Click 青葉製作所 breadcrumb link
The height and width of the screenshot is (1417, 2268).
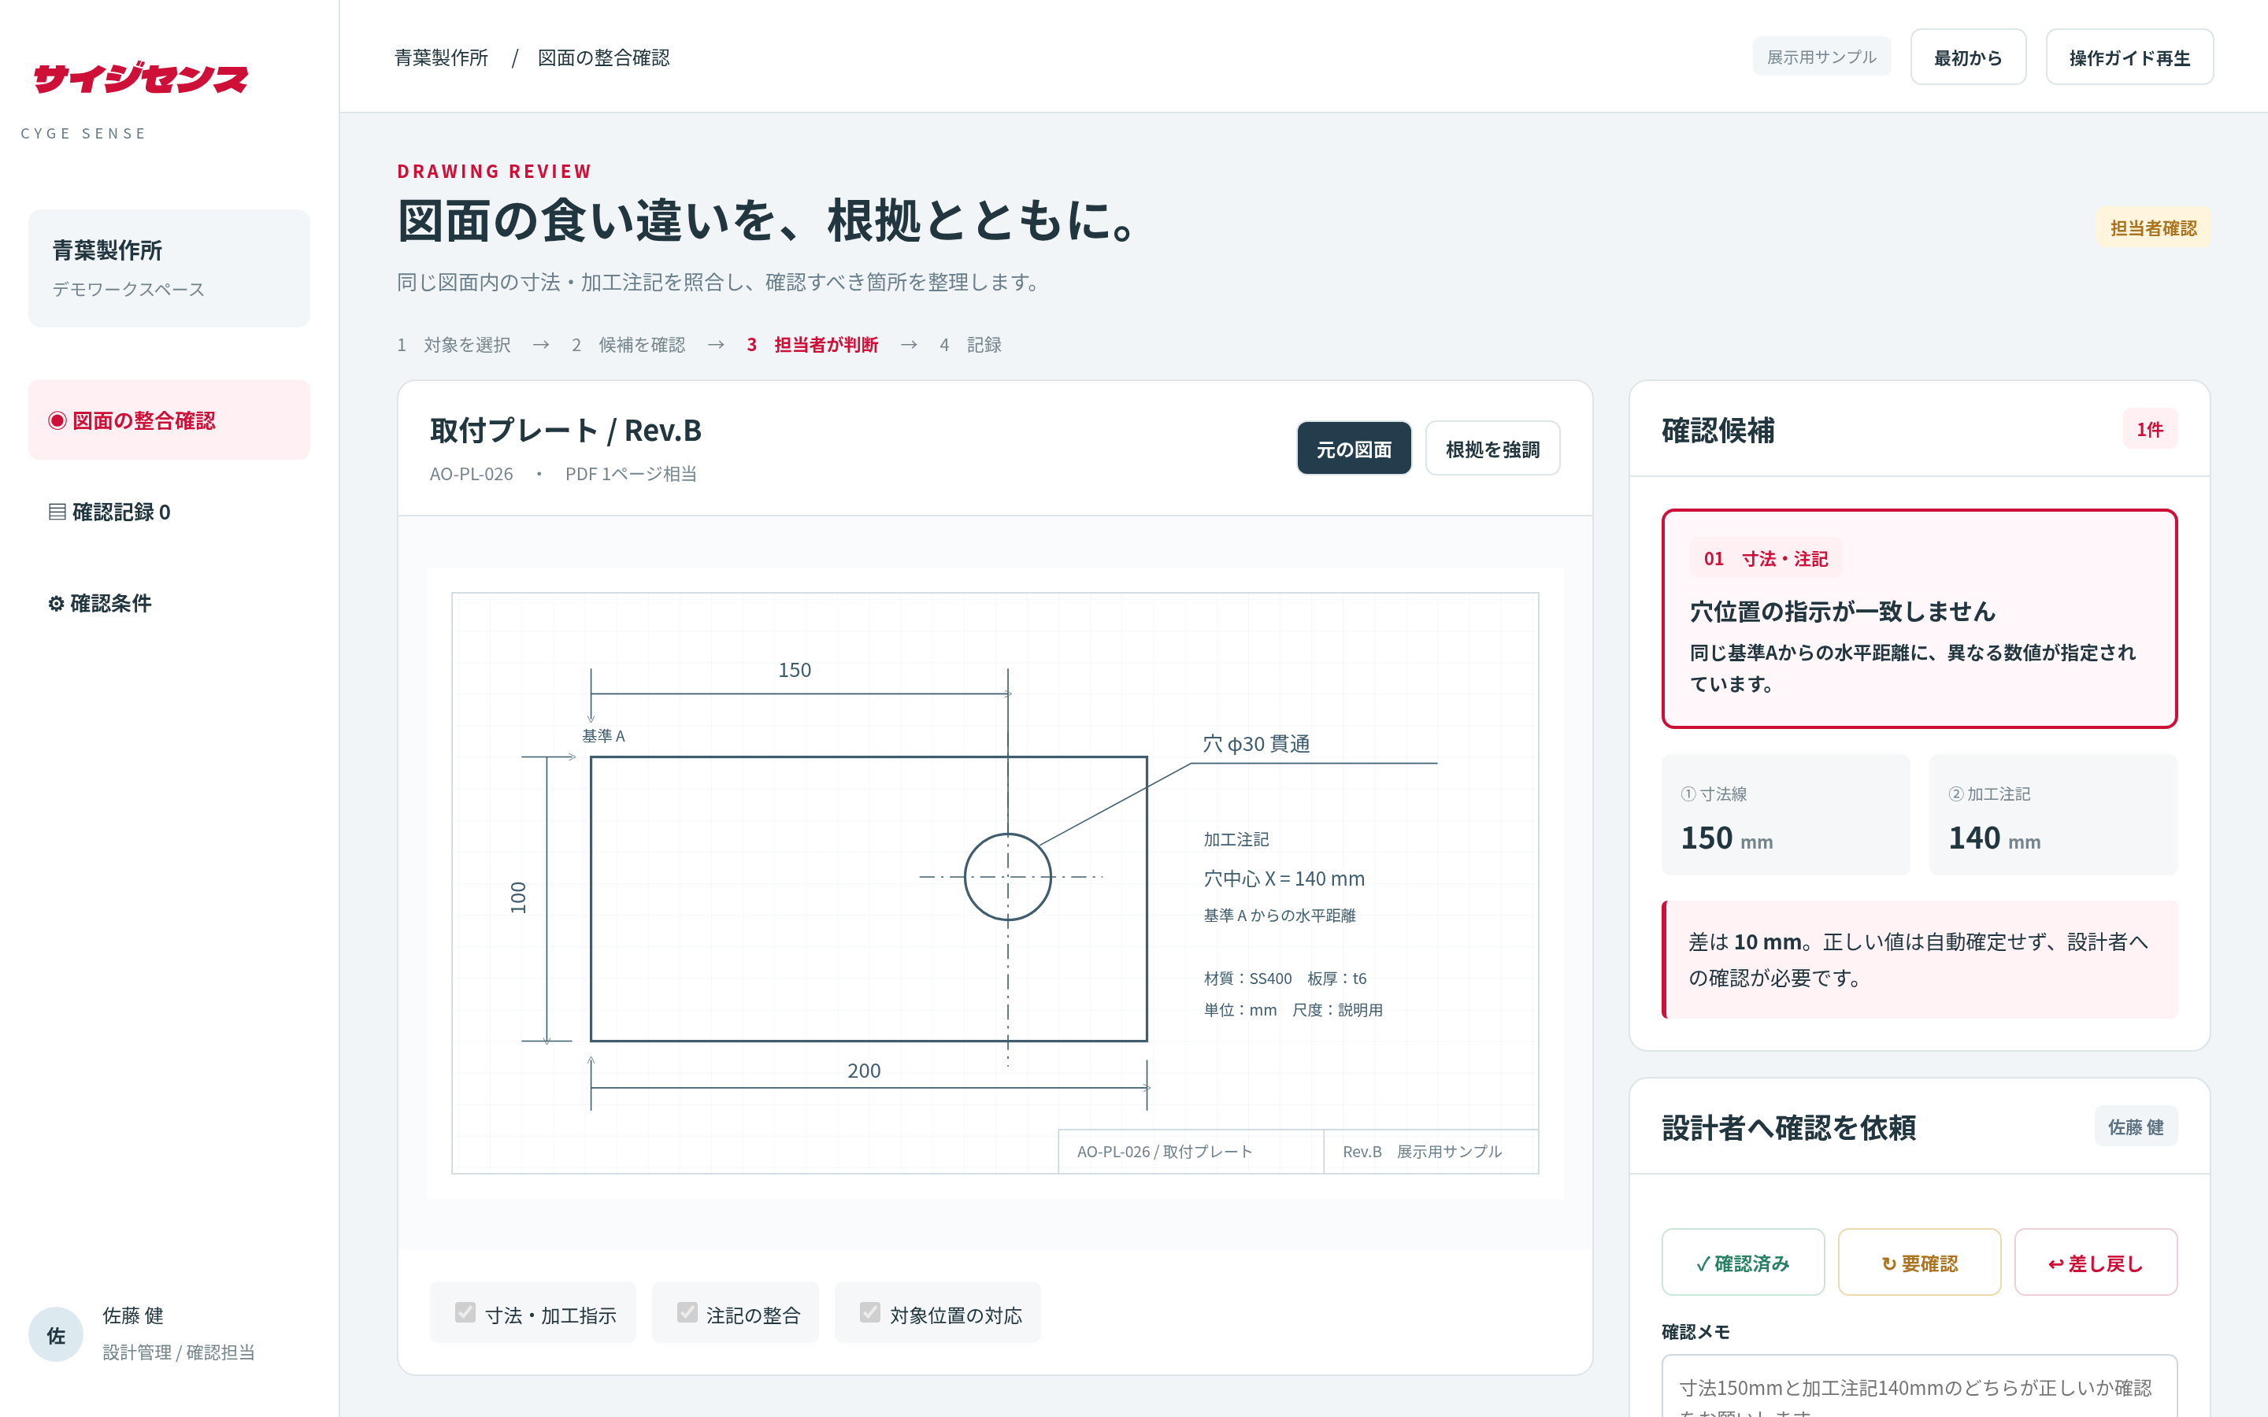pos(442,57)
